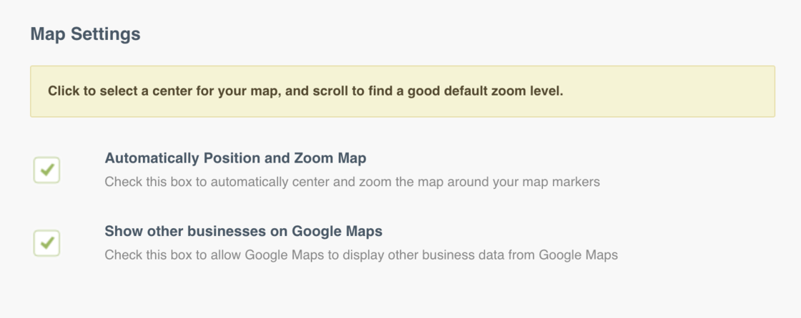Click the Map Settings heading

(x=85, y=34)
